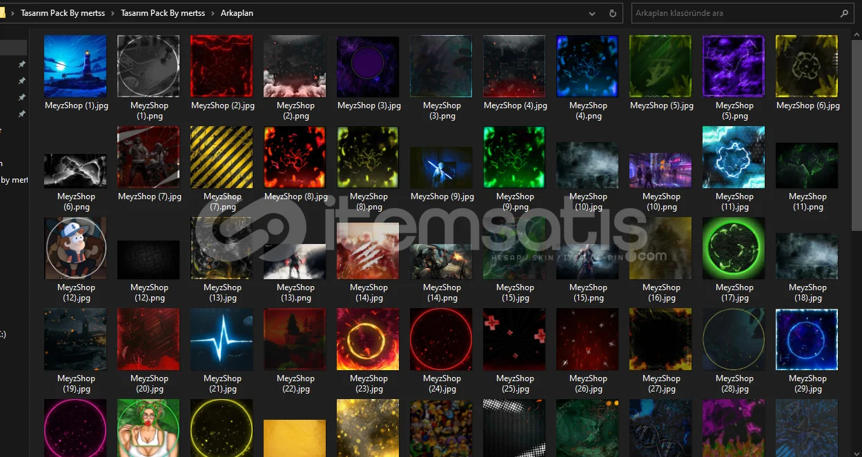Select red circle thumbnail MeyzShop (24).jpg
The image size is (862, 457).
click(441, 339)
